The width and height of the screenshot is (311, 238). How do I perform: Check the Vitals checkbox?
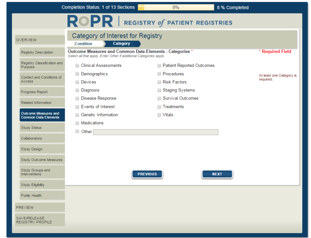(159, 115)
